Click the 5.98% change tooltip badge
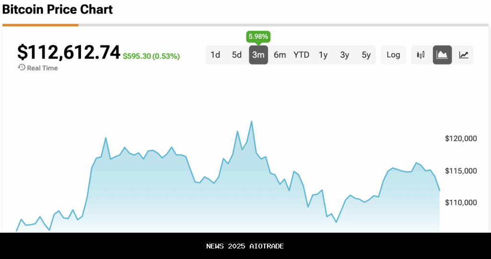The image size is (491, 259). coord(258,36)
